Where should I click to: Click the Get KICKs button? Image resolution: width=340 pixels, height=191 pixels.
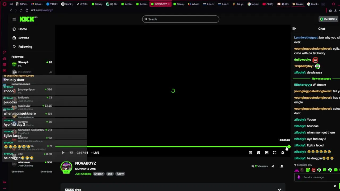point(329,19)
